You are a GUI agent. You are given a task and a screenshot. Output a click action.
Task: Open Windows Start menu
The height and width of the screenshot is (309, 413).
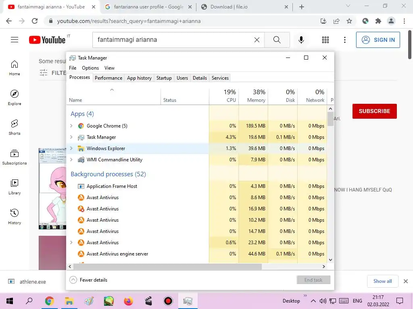coord(10,301)
